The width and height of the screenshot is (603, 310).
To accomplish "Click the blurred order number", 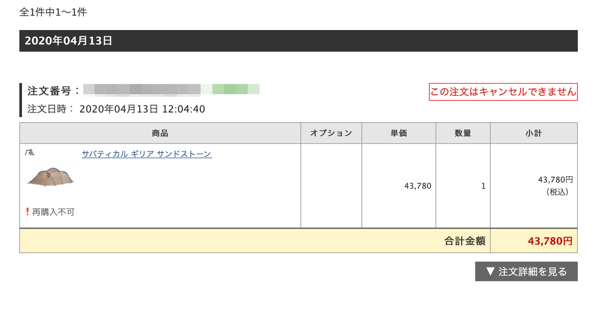I will [171, 90].
